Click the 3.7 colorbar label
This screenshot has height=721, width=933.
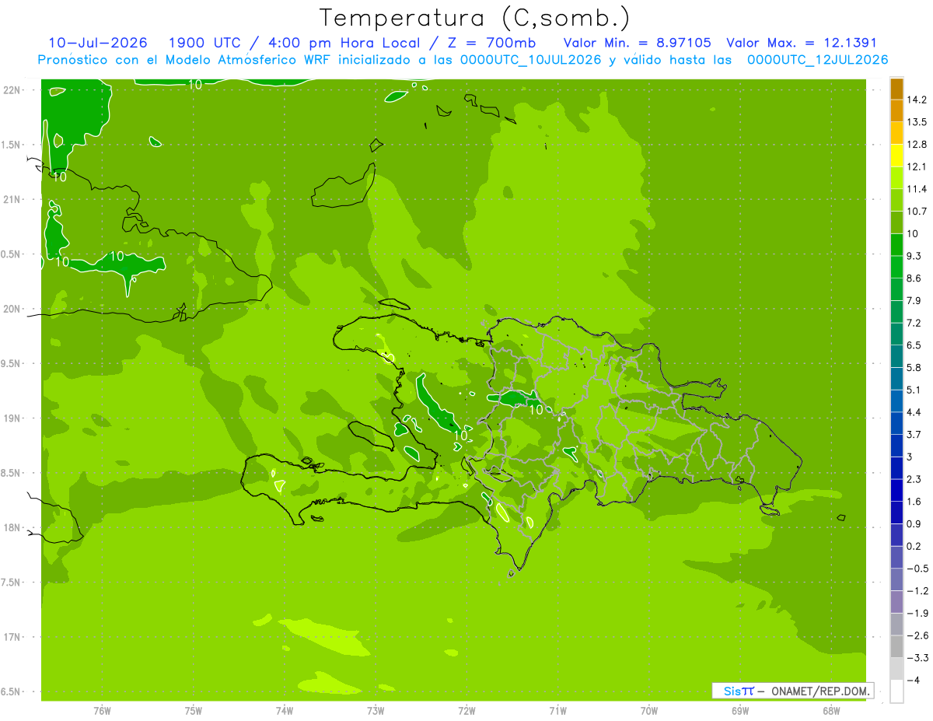pyautogui.click(x=914, y=434)
